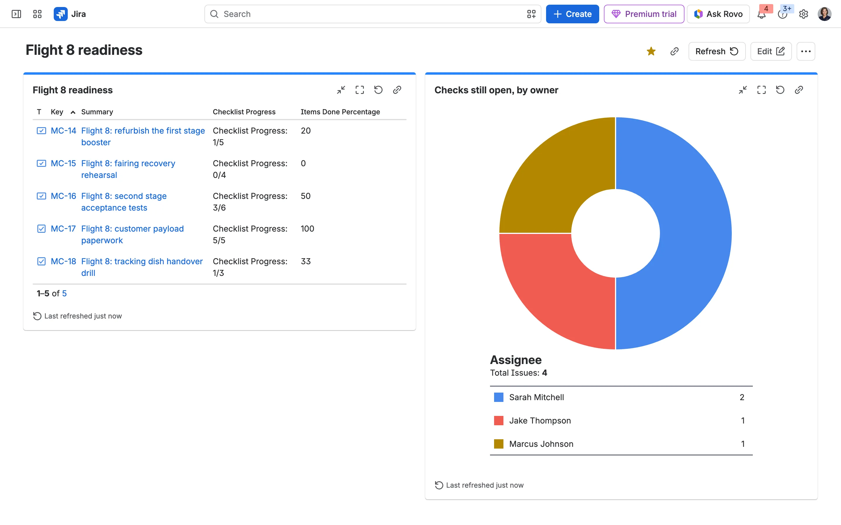This screenshot has width=841, height=525.
Task: Sort by Items Done Percentage header
Action: click(340, 112)
